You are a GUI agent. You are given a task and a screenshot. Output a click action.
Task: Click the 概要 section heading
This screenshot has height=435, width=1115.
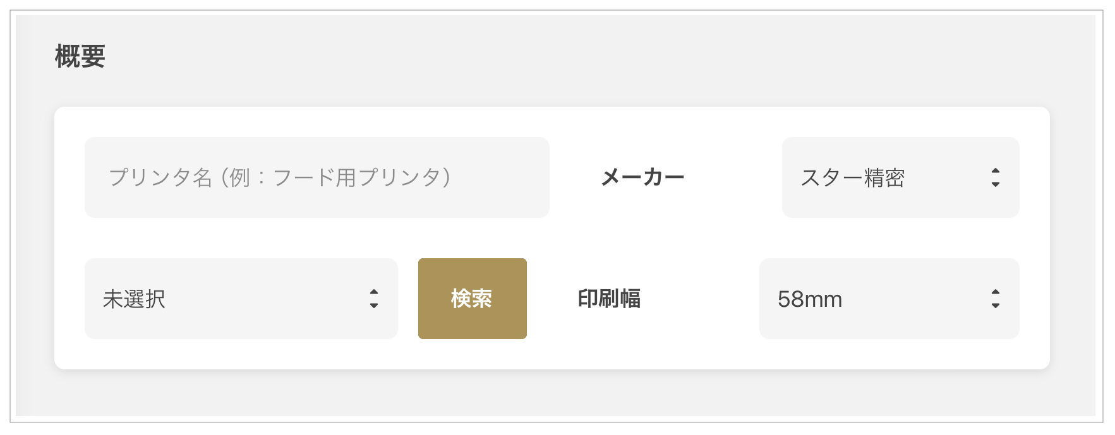pos(80,56)
